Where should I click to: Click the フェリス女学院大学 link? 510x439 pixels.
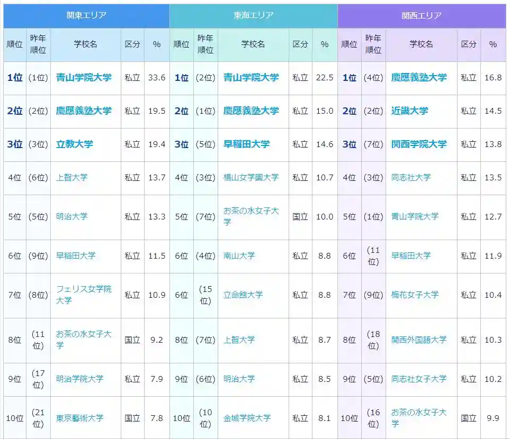pyautogui.click(x=84, y=295)
